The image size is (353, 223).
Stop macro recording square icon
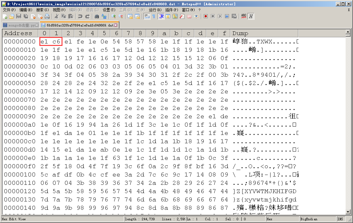[213, 16]
